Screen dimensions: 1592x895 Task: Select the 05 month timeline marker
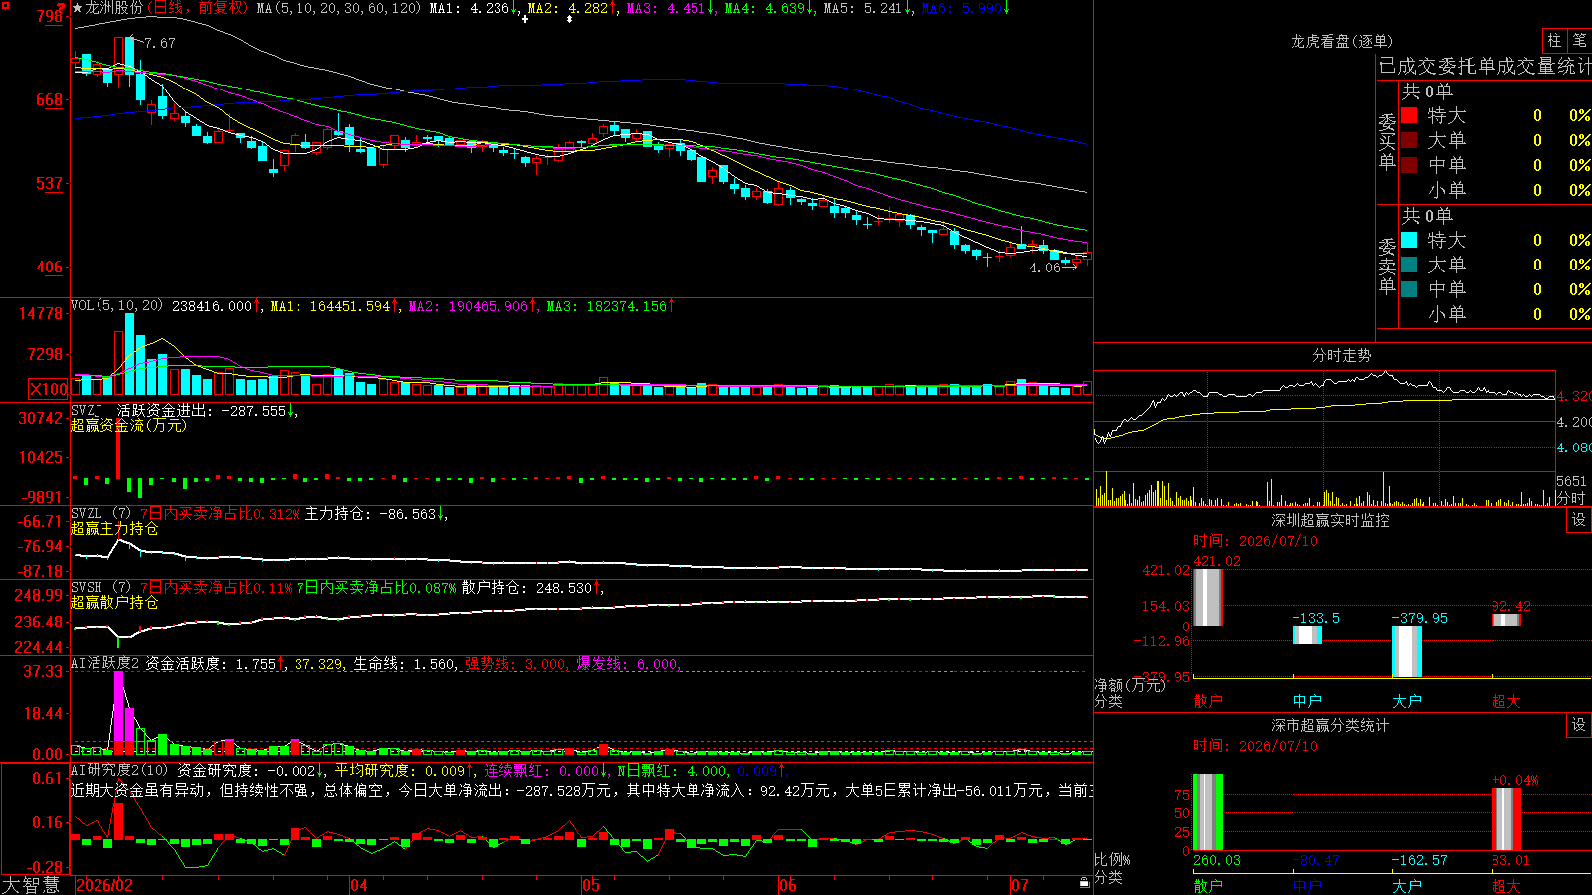(591, 885)
